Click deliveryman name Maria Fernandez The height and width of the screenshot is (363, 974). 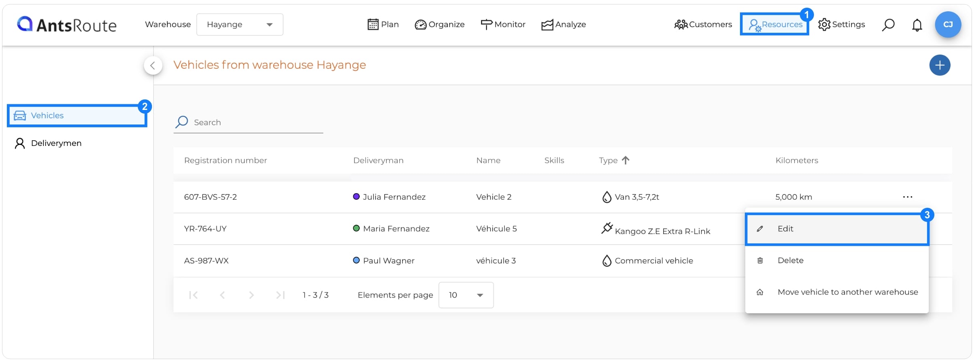coord(396,229)
